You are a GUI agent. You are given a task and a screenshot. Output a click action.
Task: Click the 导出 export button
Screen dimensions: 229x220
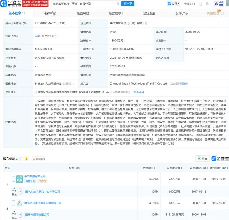(x=203, y=159)
